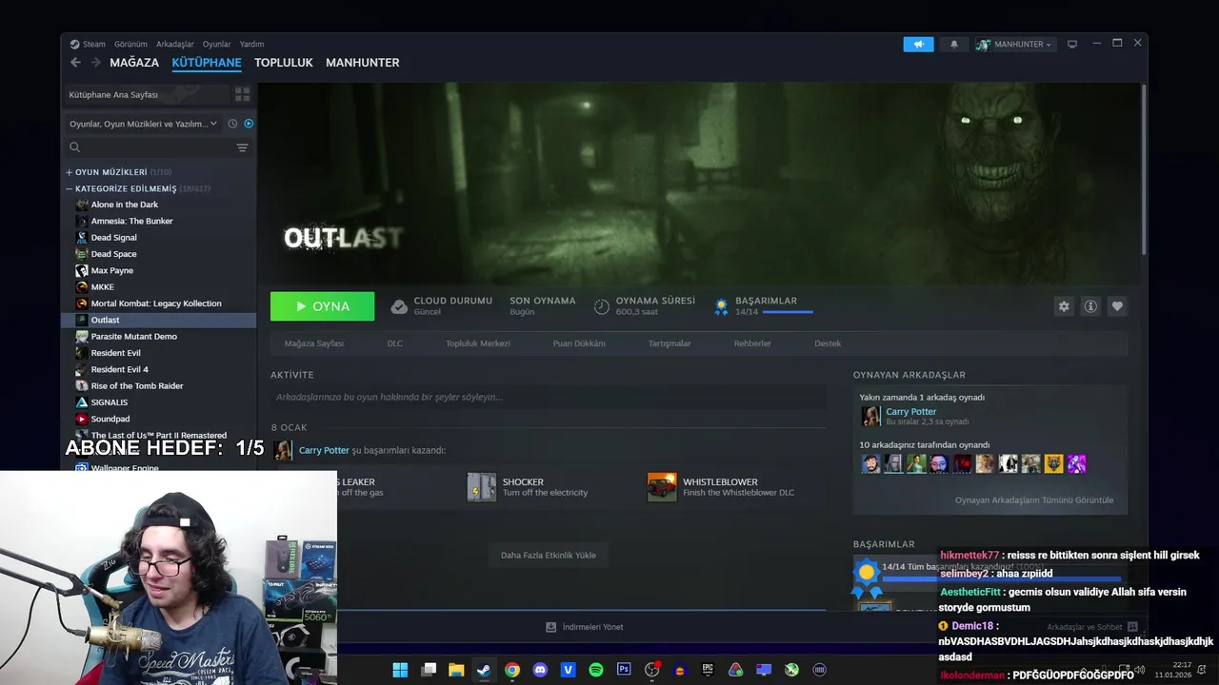Toggle ready-to-play filter icon
1219x685 pixels.
(249, 124)
